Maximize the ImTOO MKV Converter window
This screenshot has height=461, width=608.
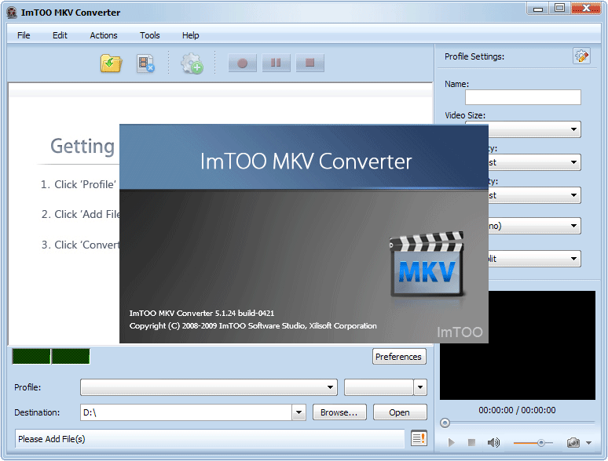[559, 9]
